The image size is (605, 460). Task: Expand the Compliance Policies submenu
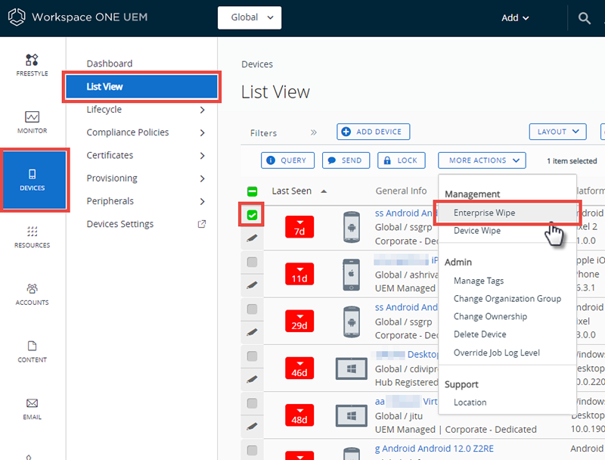(x=202, y=132)
